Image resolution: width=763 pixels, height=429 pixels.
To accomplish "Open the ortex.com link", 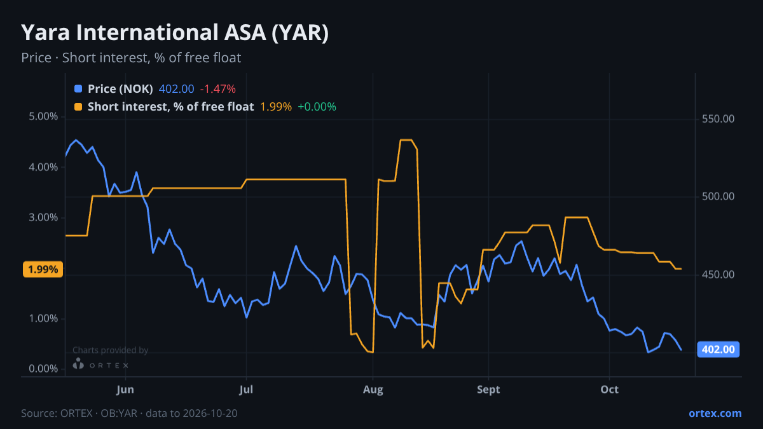I will tap(715, 413).
